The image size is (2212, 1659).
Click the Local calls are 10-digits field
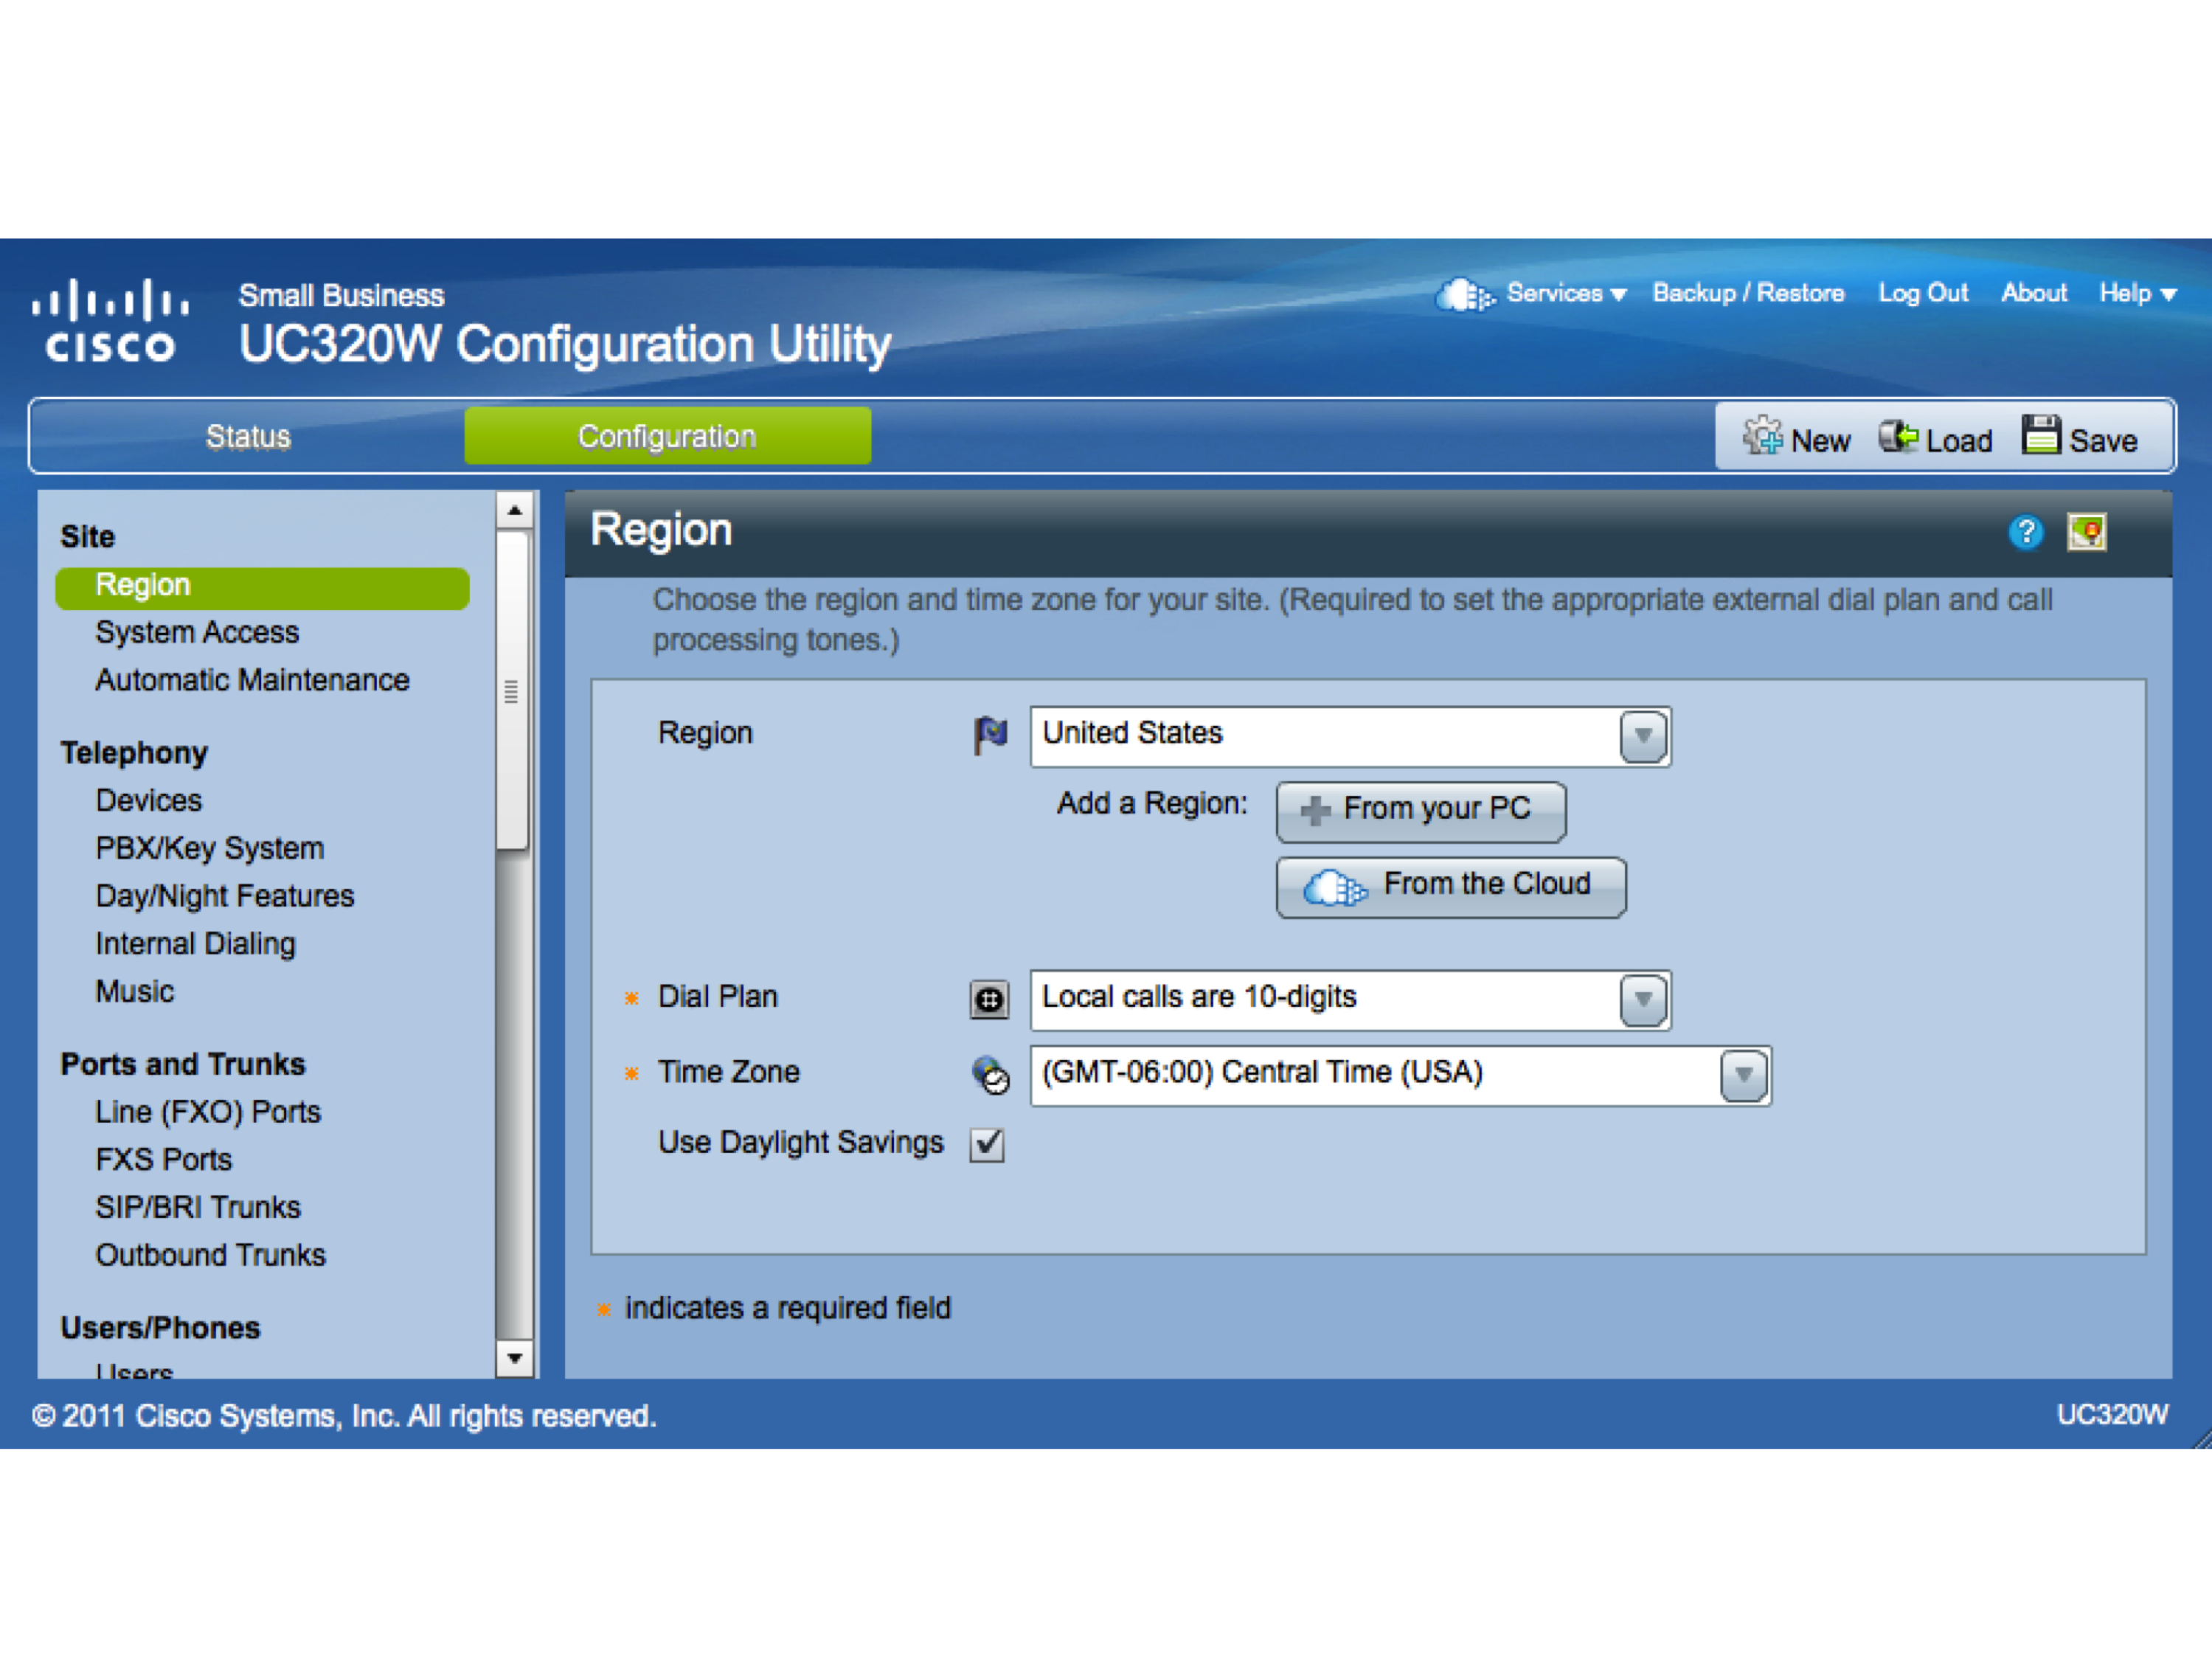click(x=1350, y=1000)
